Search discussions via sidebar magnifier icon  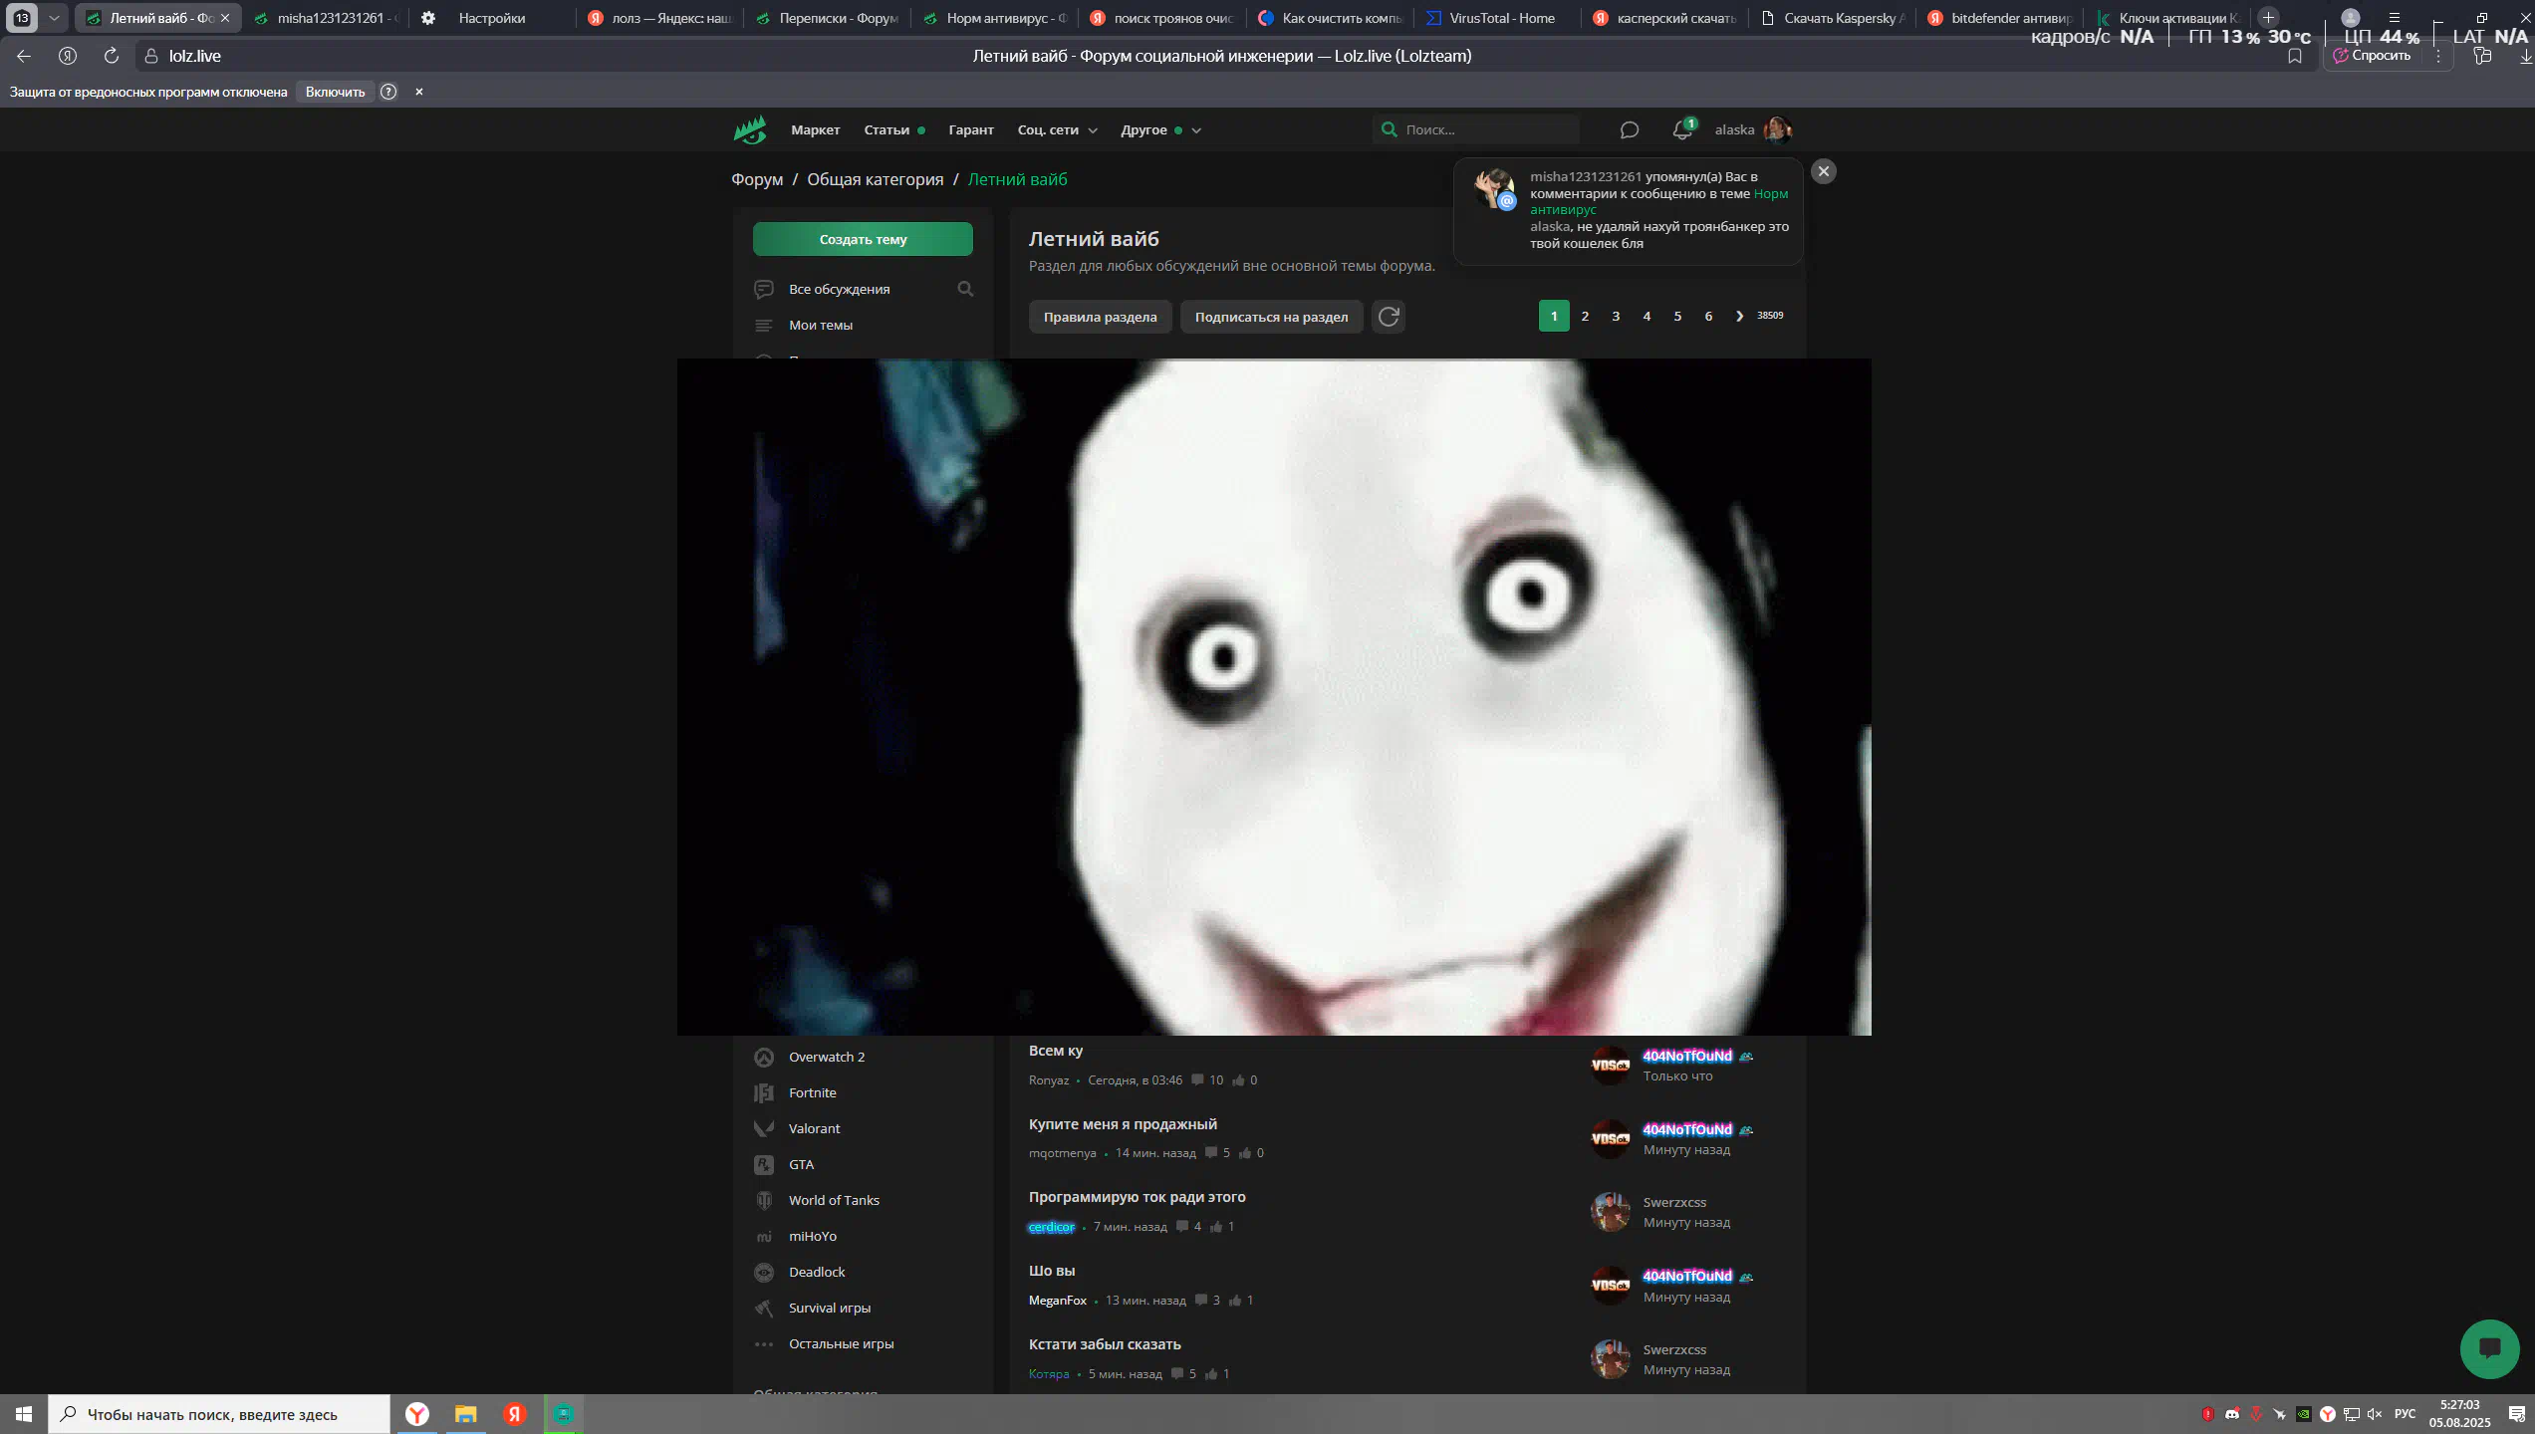[965, 289]
